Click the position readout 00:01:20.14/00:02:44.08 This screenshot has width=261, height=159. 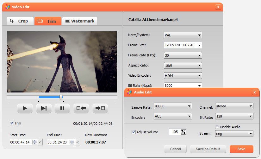(93, 124)
